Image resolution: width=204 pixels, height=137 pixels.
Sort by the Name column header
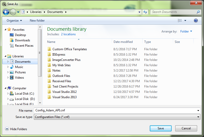[x=51, y=42]
